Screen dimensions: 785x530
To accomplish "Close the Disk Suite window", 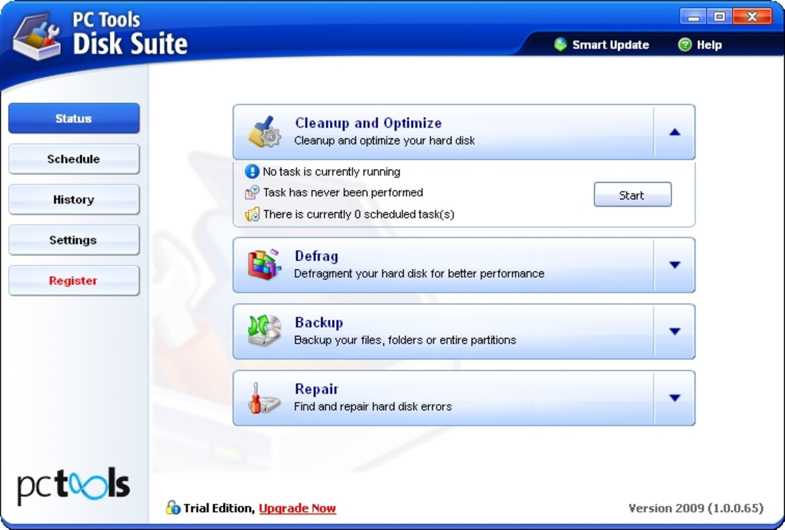I will [x=752, y=17].
